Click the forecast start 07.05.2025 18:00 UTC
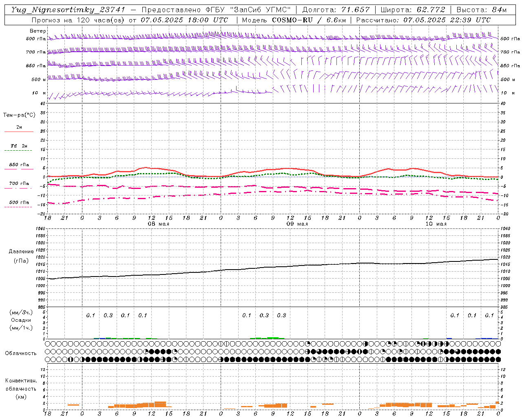Screen dimensions: 522x417 184,20
